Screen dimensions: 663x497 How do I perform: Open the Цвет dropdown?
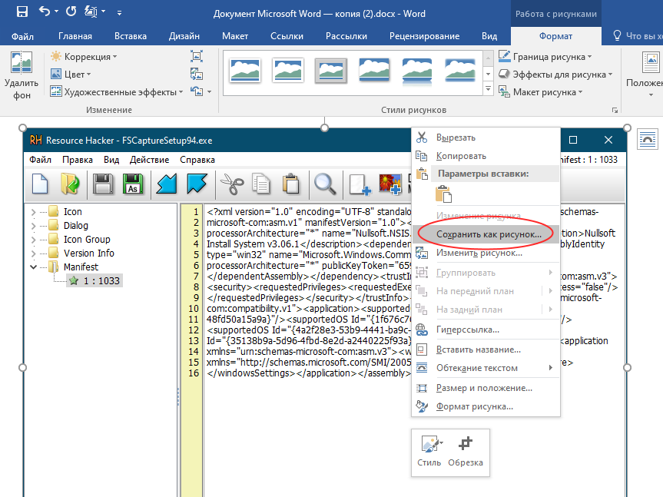71,75
